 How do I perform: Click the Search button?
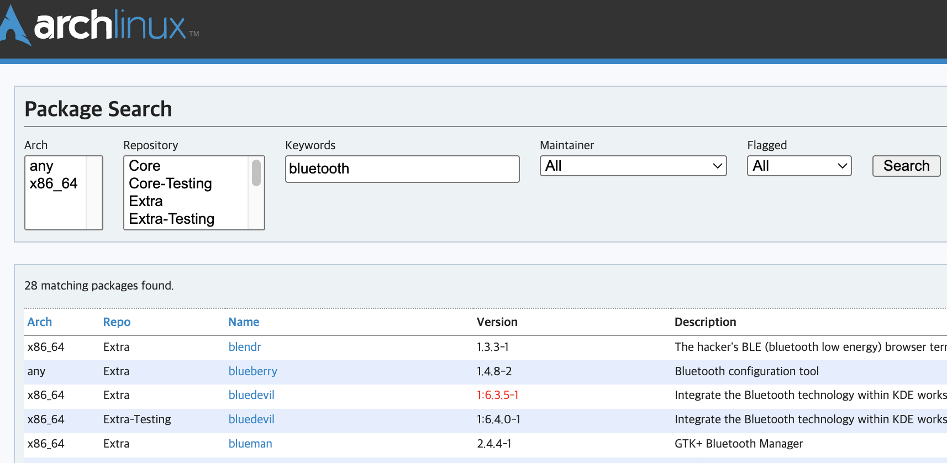[x=906, y=166]
